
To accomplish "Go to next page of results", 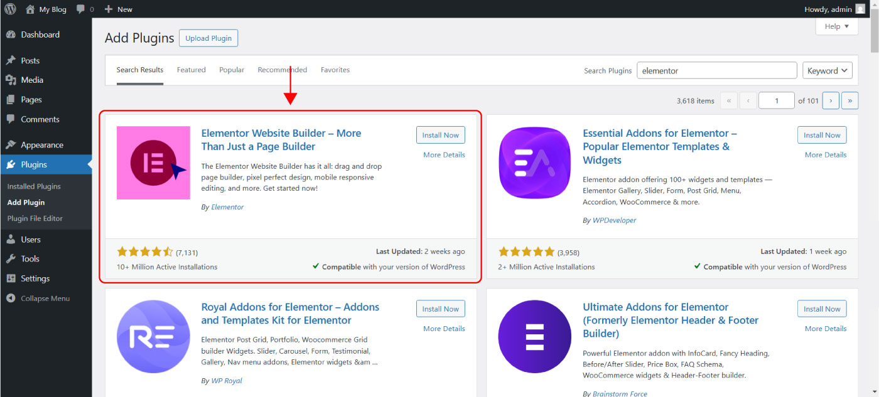I will pos(830,100).
